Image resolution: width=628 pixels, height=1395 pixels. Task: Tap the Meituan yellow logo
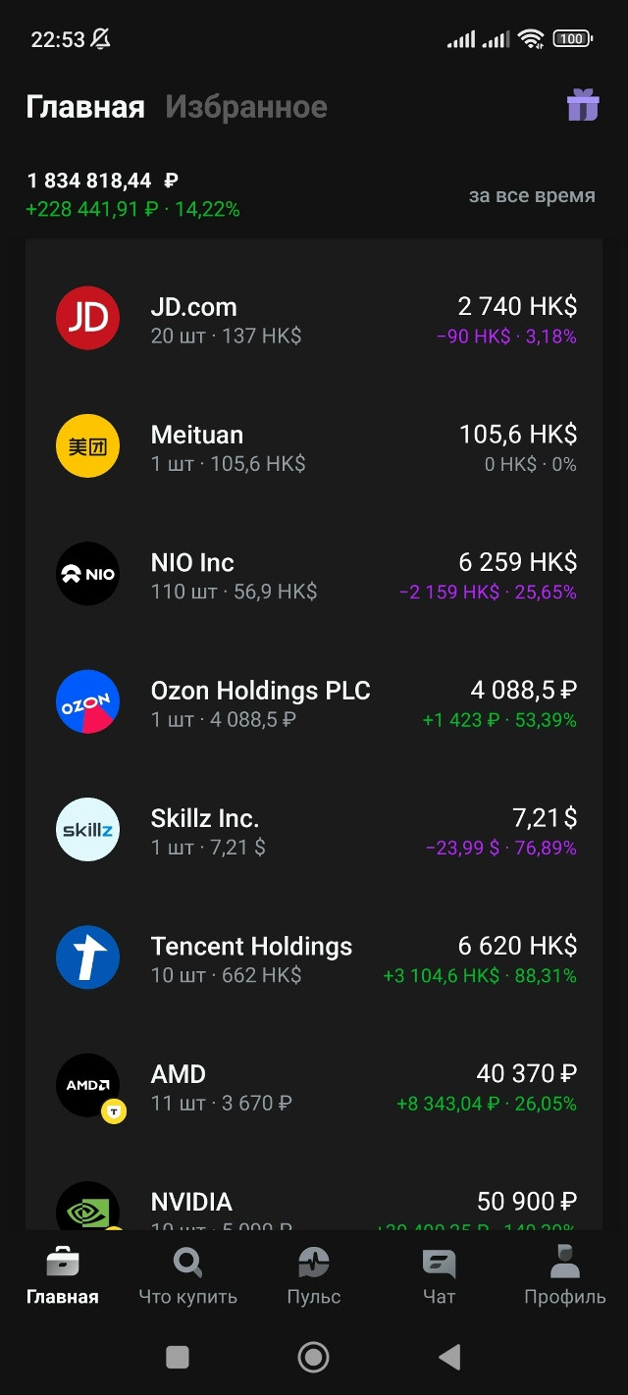point(87,446)
